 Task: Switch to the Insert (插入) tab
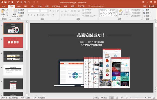point(26,6)
